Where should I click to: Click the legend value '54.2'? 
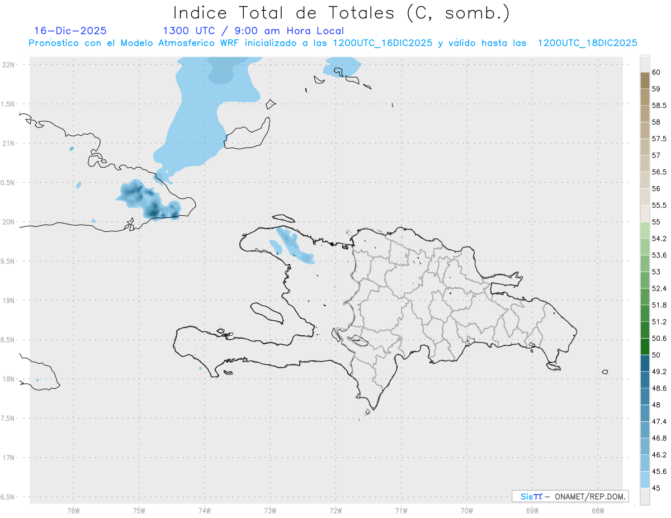(659, 239)
